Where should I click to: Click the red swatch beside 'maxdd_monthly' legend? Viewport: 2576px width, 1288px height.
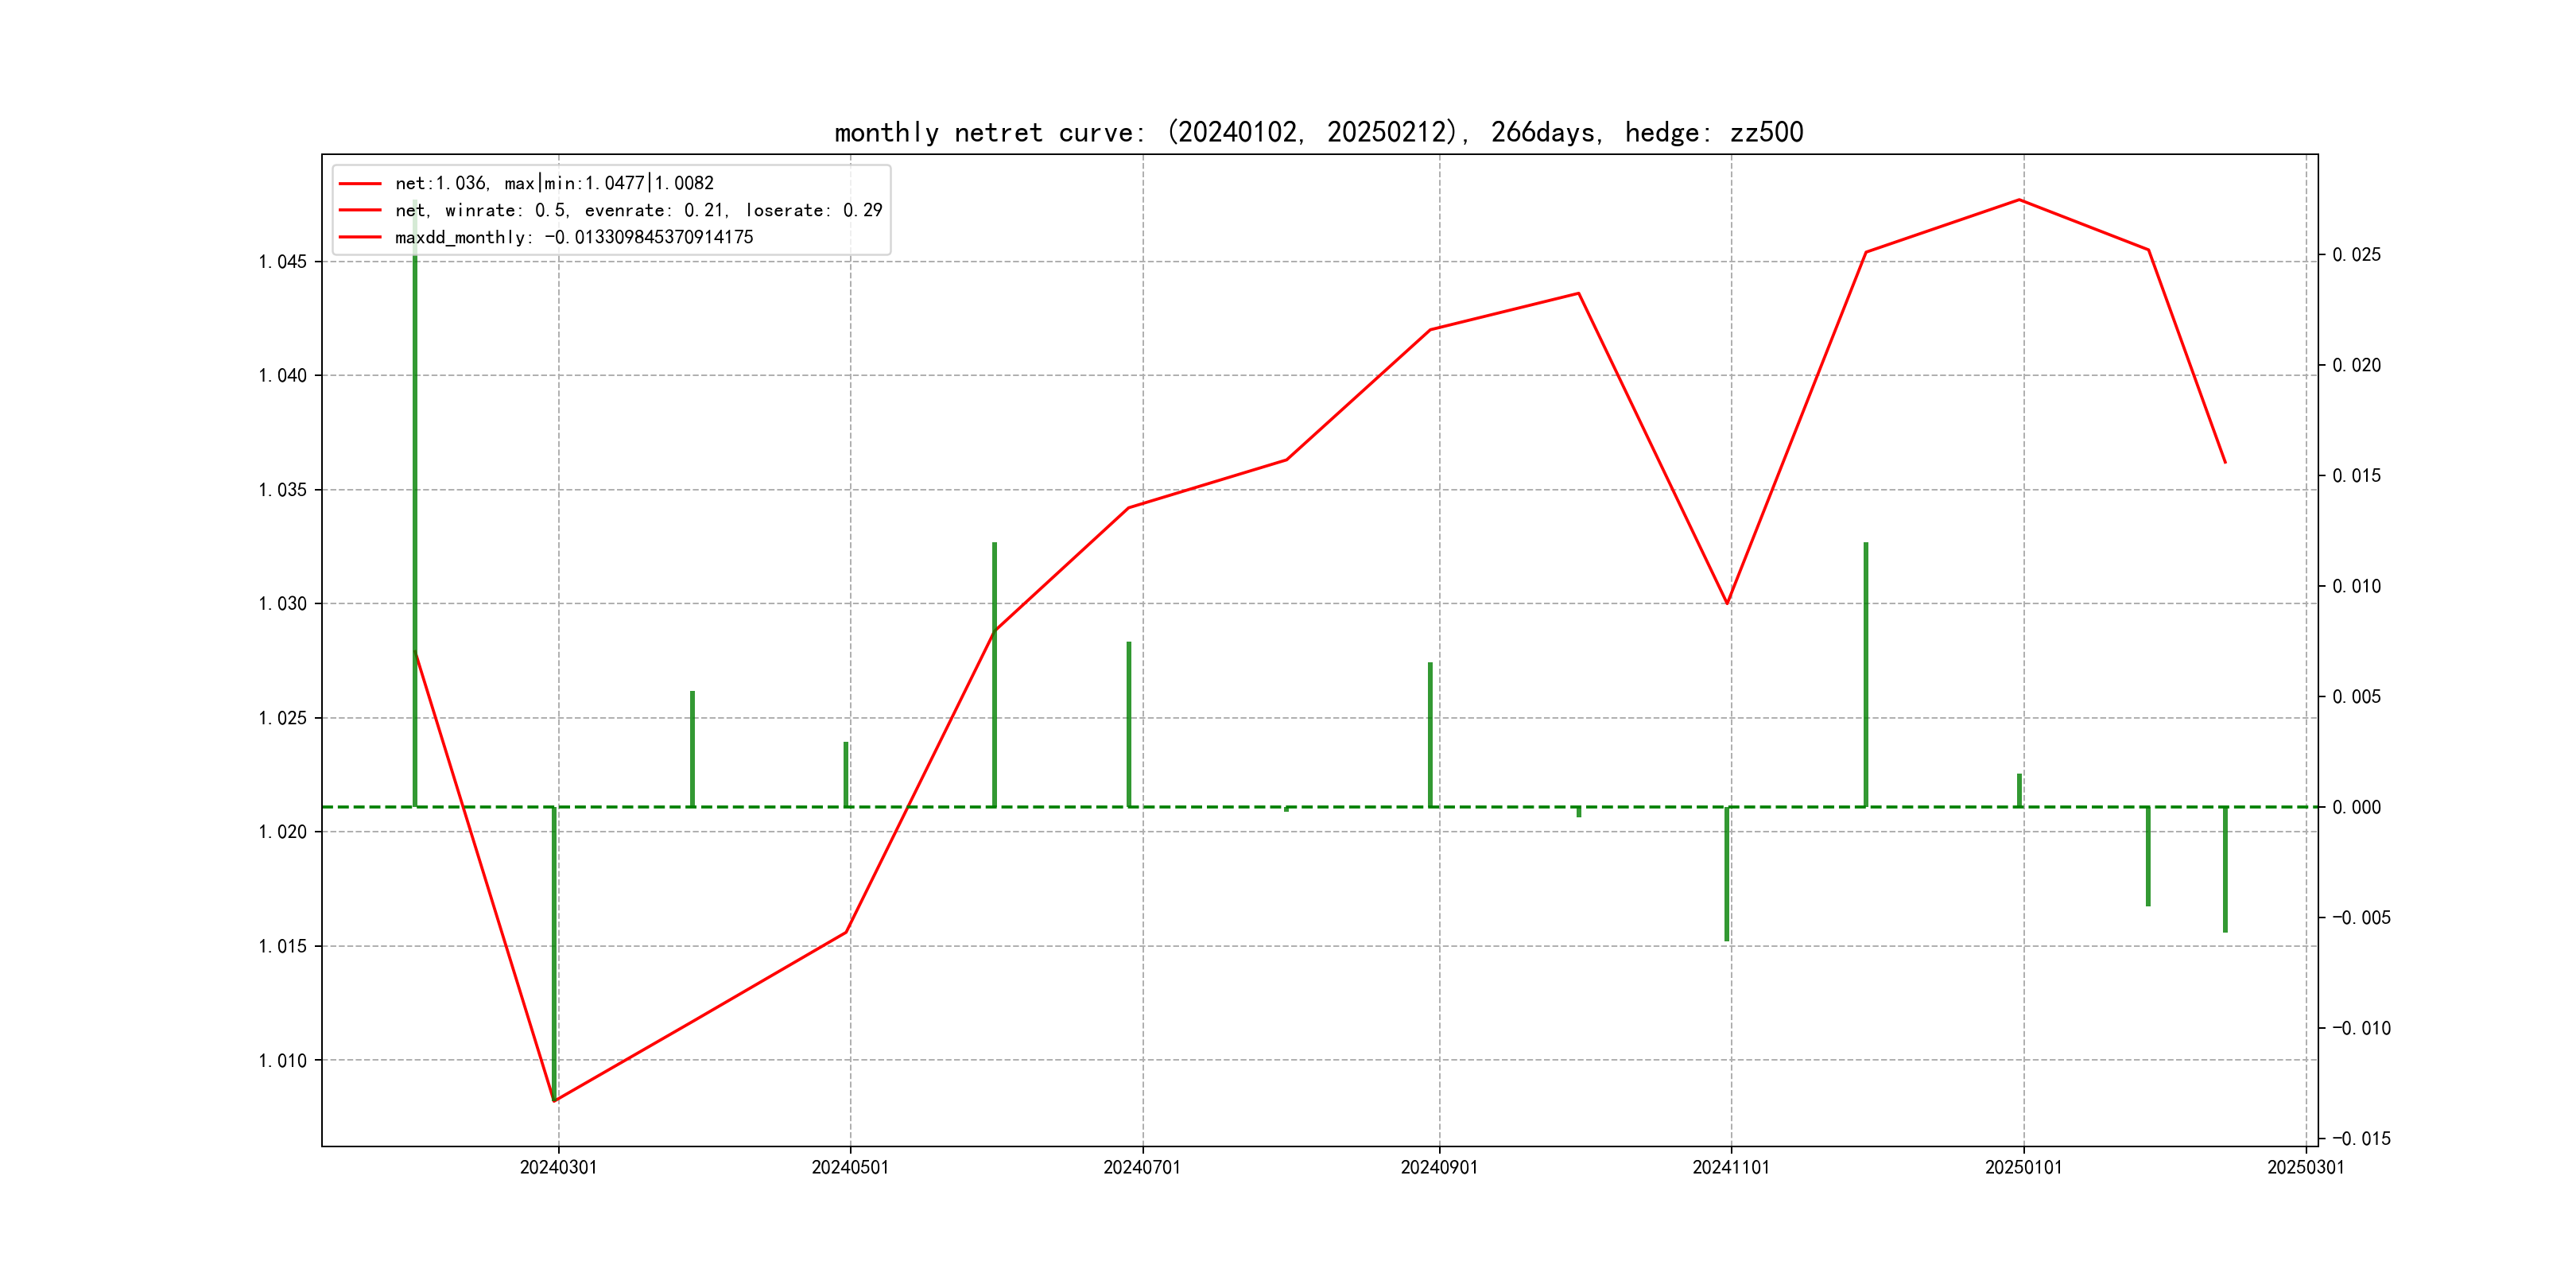[360, 237]
